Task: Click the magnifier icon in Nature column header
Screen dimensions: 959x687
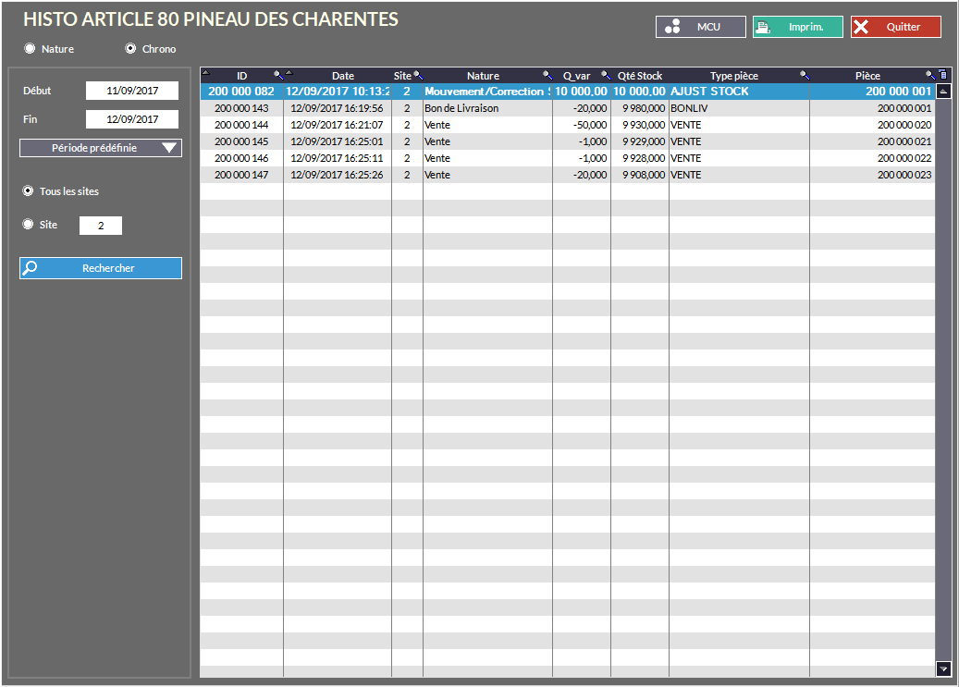Action: click(547, 75)
